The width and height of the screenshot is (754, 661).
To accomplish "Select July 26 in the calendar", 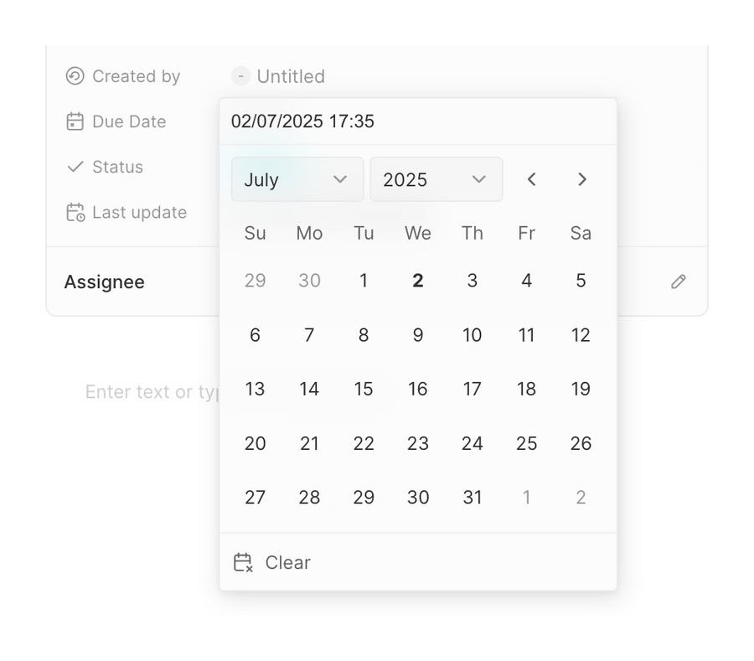I will point(581,442).
